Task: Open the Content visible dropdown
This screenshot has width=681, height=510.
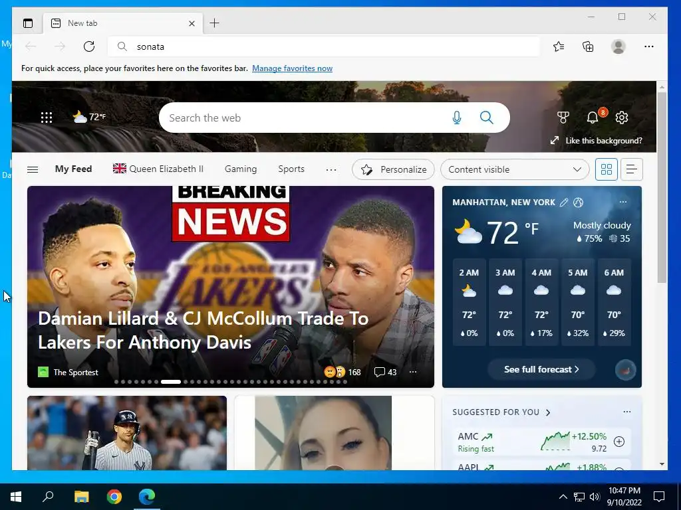Action: coord(515,169)
